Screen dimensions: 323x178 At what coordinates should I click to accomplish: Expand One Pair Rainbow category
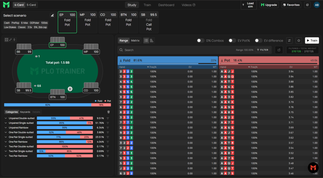click(6, 142)
